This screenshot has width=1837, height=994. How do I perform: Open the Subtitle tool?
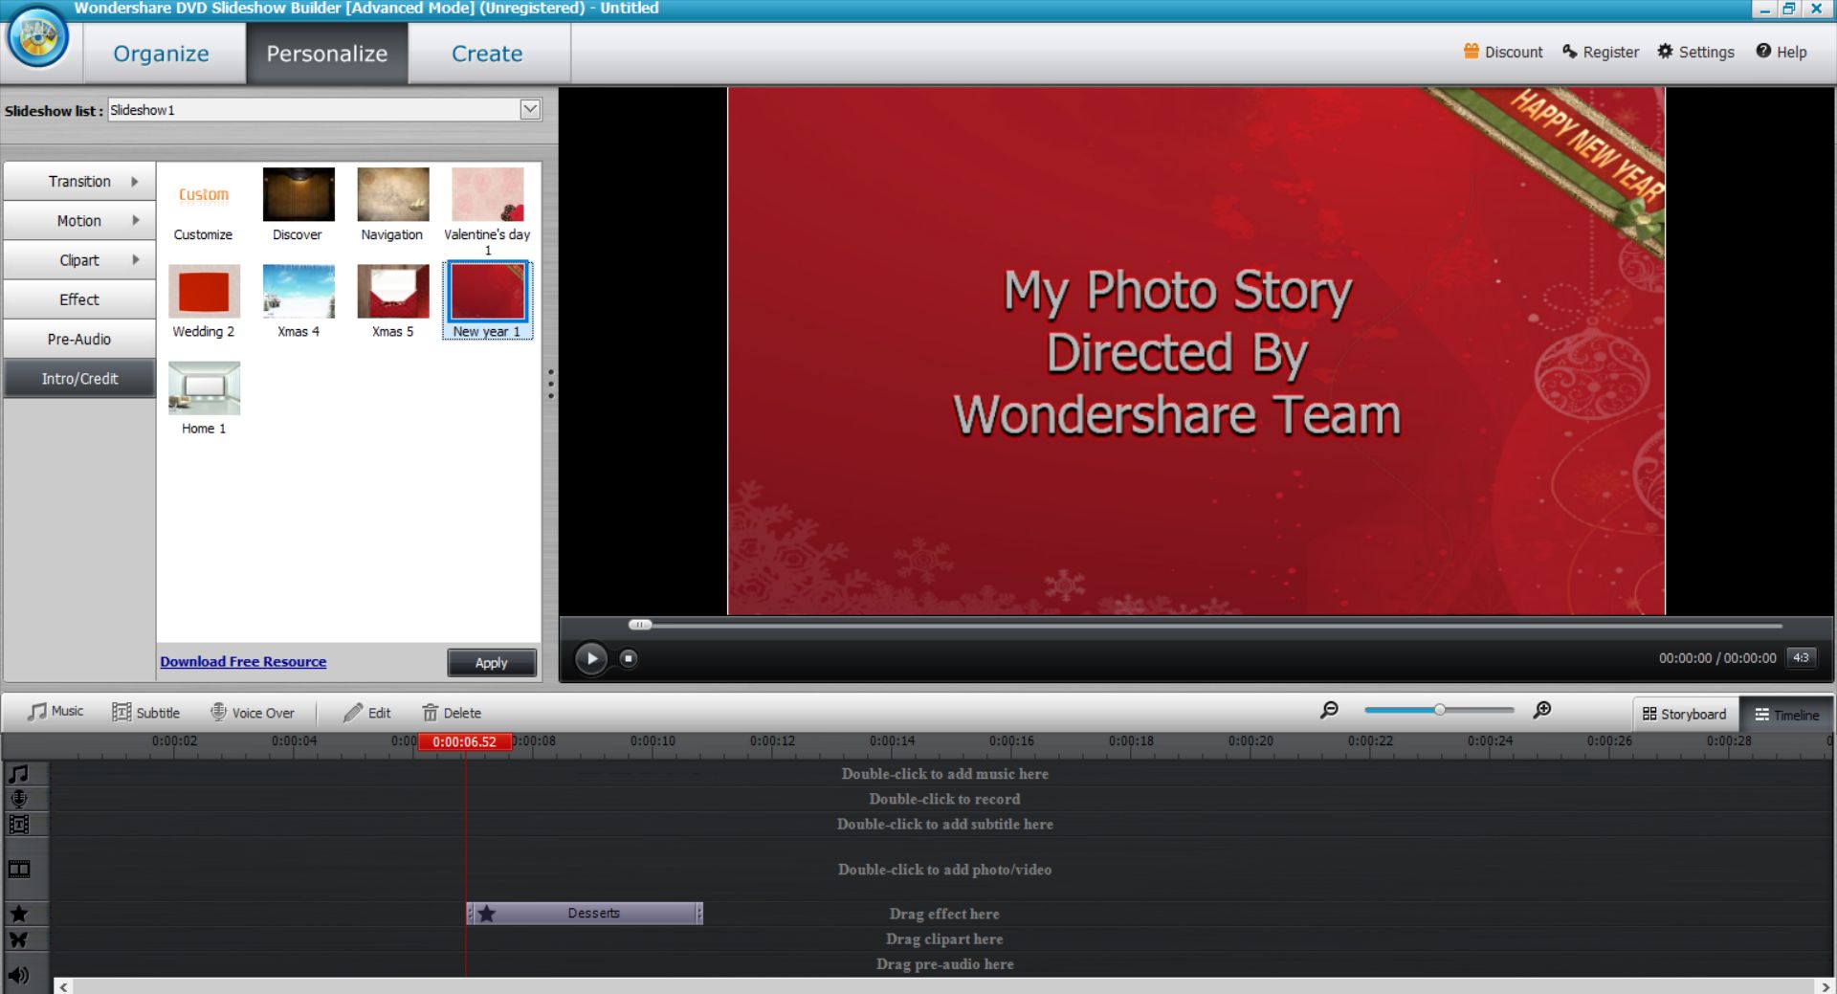coord(145,712)
